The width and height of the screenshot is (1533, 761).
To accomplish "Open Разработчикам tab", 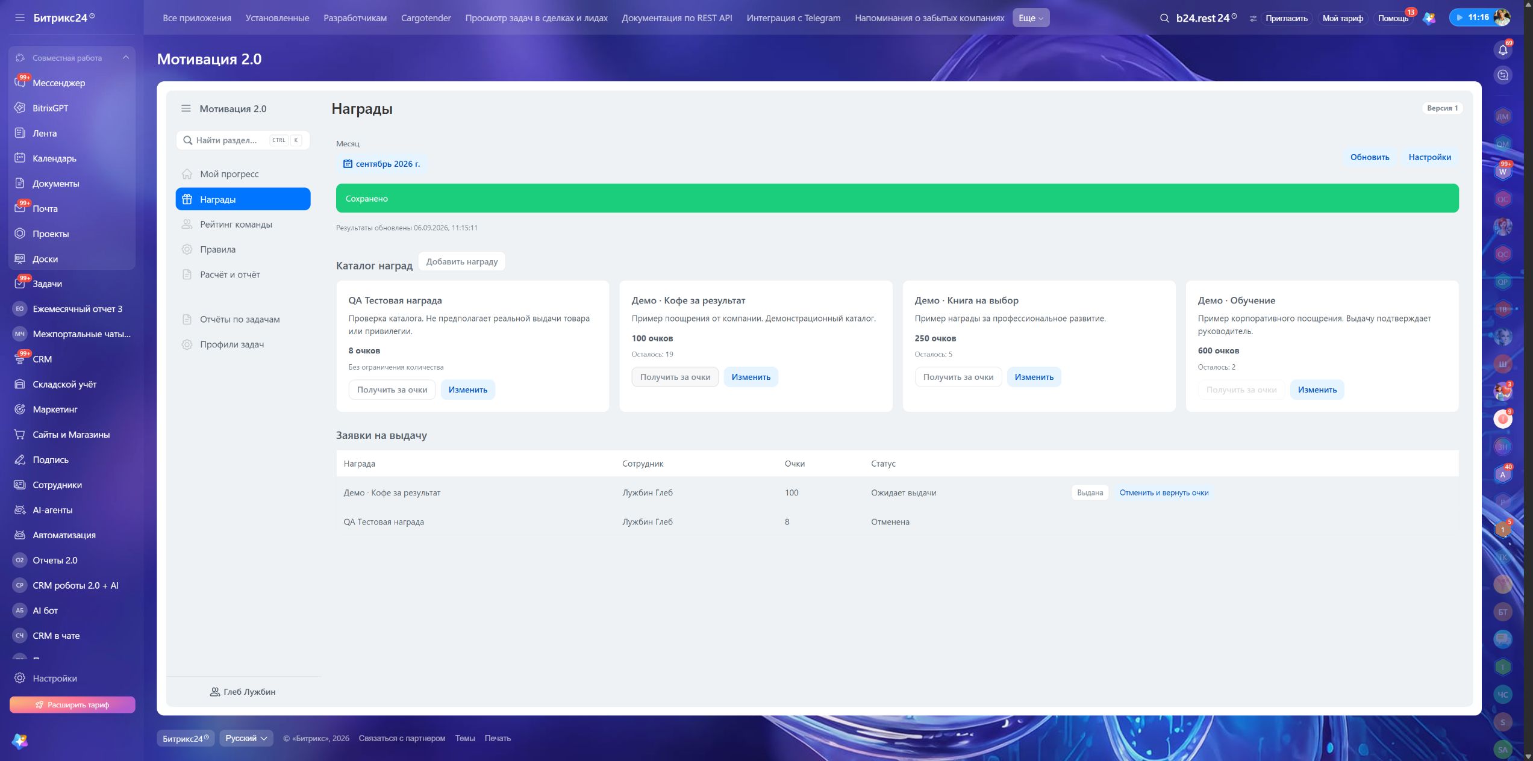I will (x=355, y=18).
